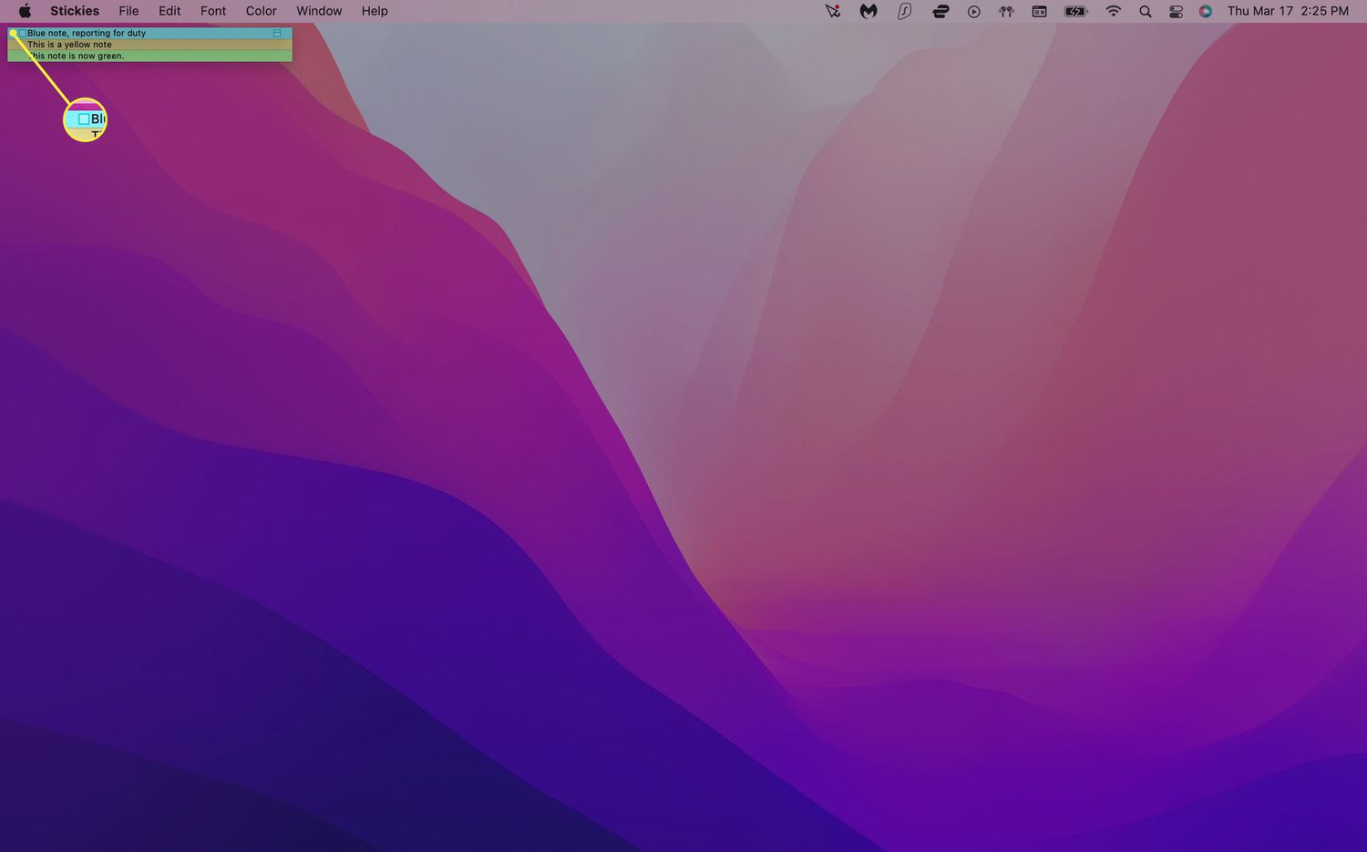
Task: Expand the blue note with its collapse icon
Action: [277, 33]
